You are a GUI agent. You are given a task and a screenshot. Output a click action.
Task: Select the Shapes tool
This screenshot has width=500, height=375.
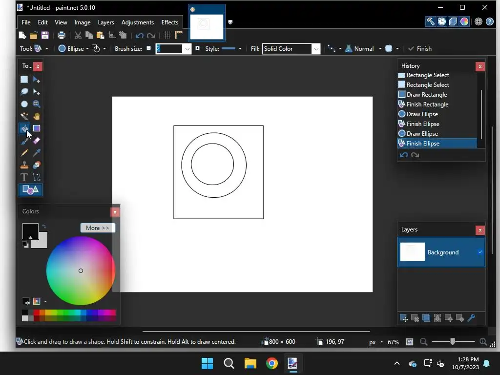coord(30,190)
